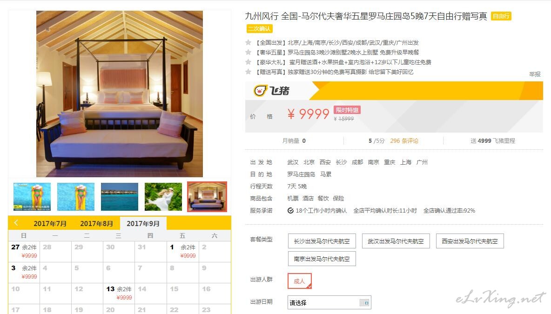The image size is (551, 314).
Task: Click the 举报 report link
Action: 535,74
